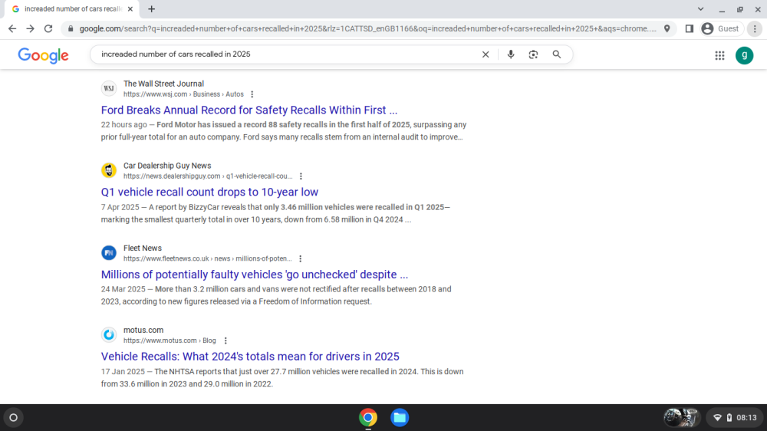Click 'The Wall Street Journal' source name
This screenshot has height=431, width=767.
[x=163, y=84]
